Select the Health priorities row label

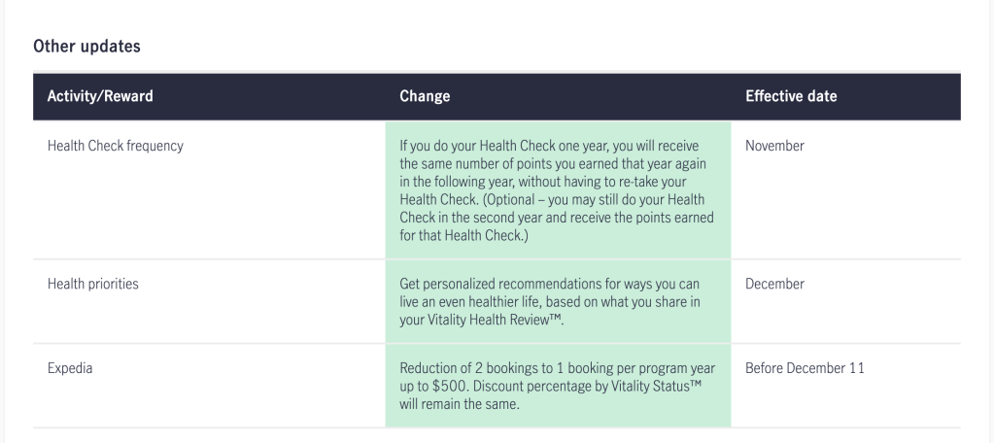[93, 285]
